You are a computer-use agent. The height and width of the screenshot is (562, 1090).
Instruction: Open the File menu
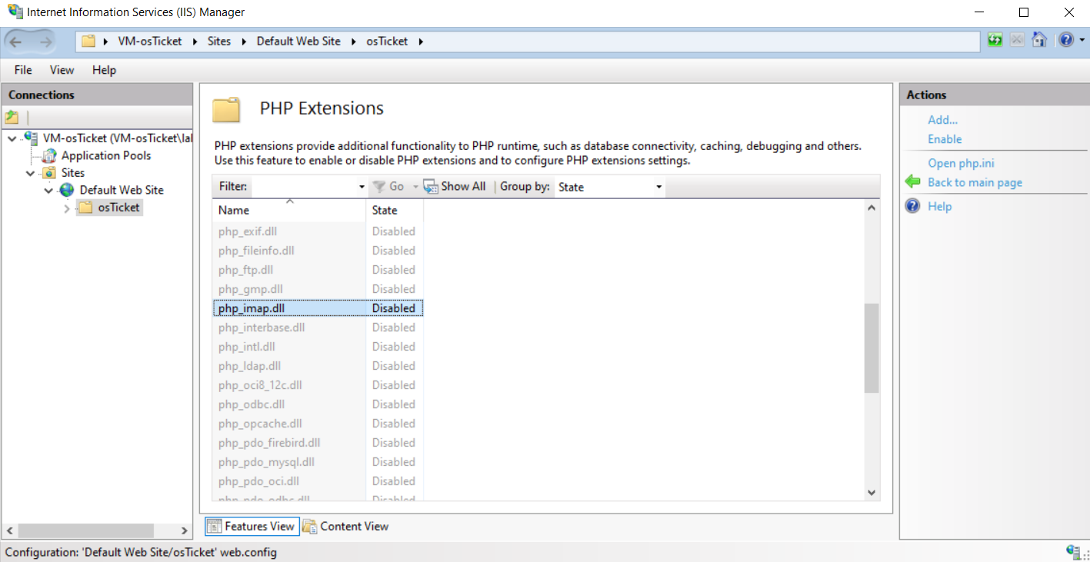(23, 70)
